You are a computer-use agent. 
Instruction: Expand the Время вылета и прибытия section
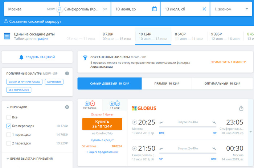8,159
